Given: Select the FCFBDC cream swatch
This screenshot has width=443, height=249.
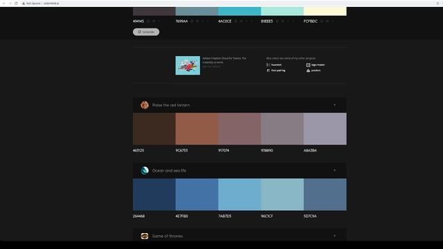Looking at the screenshot, I should point(325,11).
